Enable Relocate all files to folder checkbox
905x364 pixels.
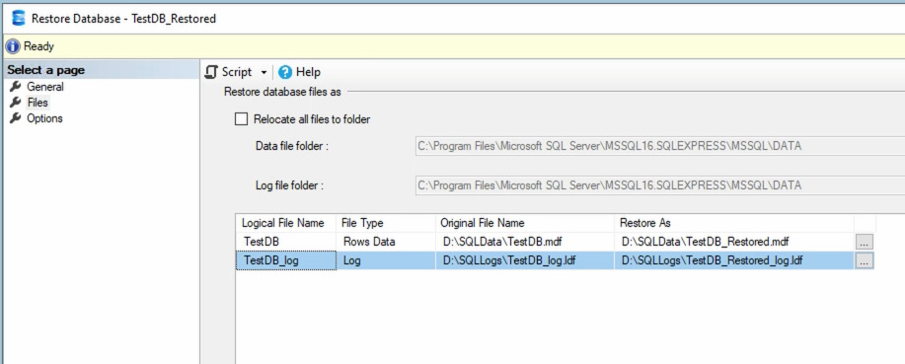point(241,119)
